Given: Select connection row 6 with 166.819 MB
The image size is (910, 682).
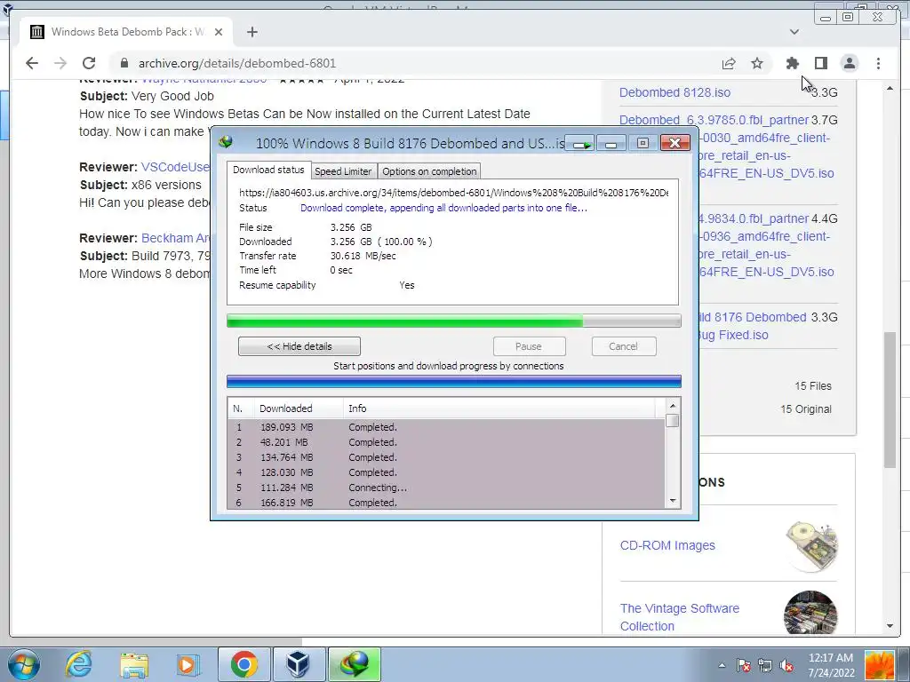Looking at the screenshot, I should (x=446, y=503).
